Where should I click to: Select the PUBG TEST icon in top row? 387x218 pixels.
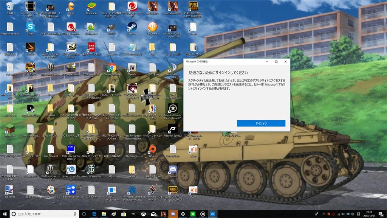pos(193,9)
